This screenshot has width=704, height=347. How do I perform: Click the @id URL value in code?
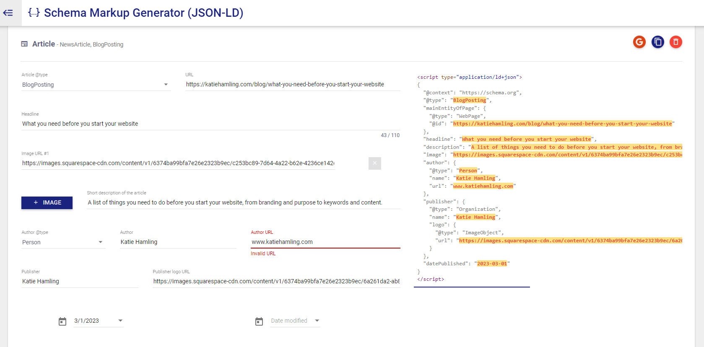[x=562, y=124]
